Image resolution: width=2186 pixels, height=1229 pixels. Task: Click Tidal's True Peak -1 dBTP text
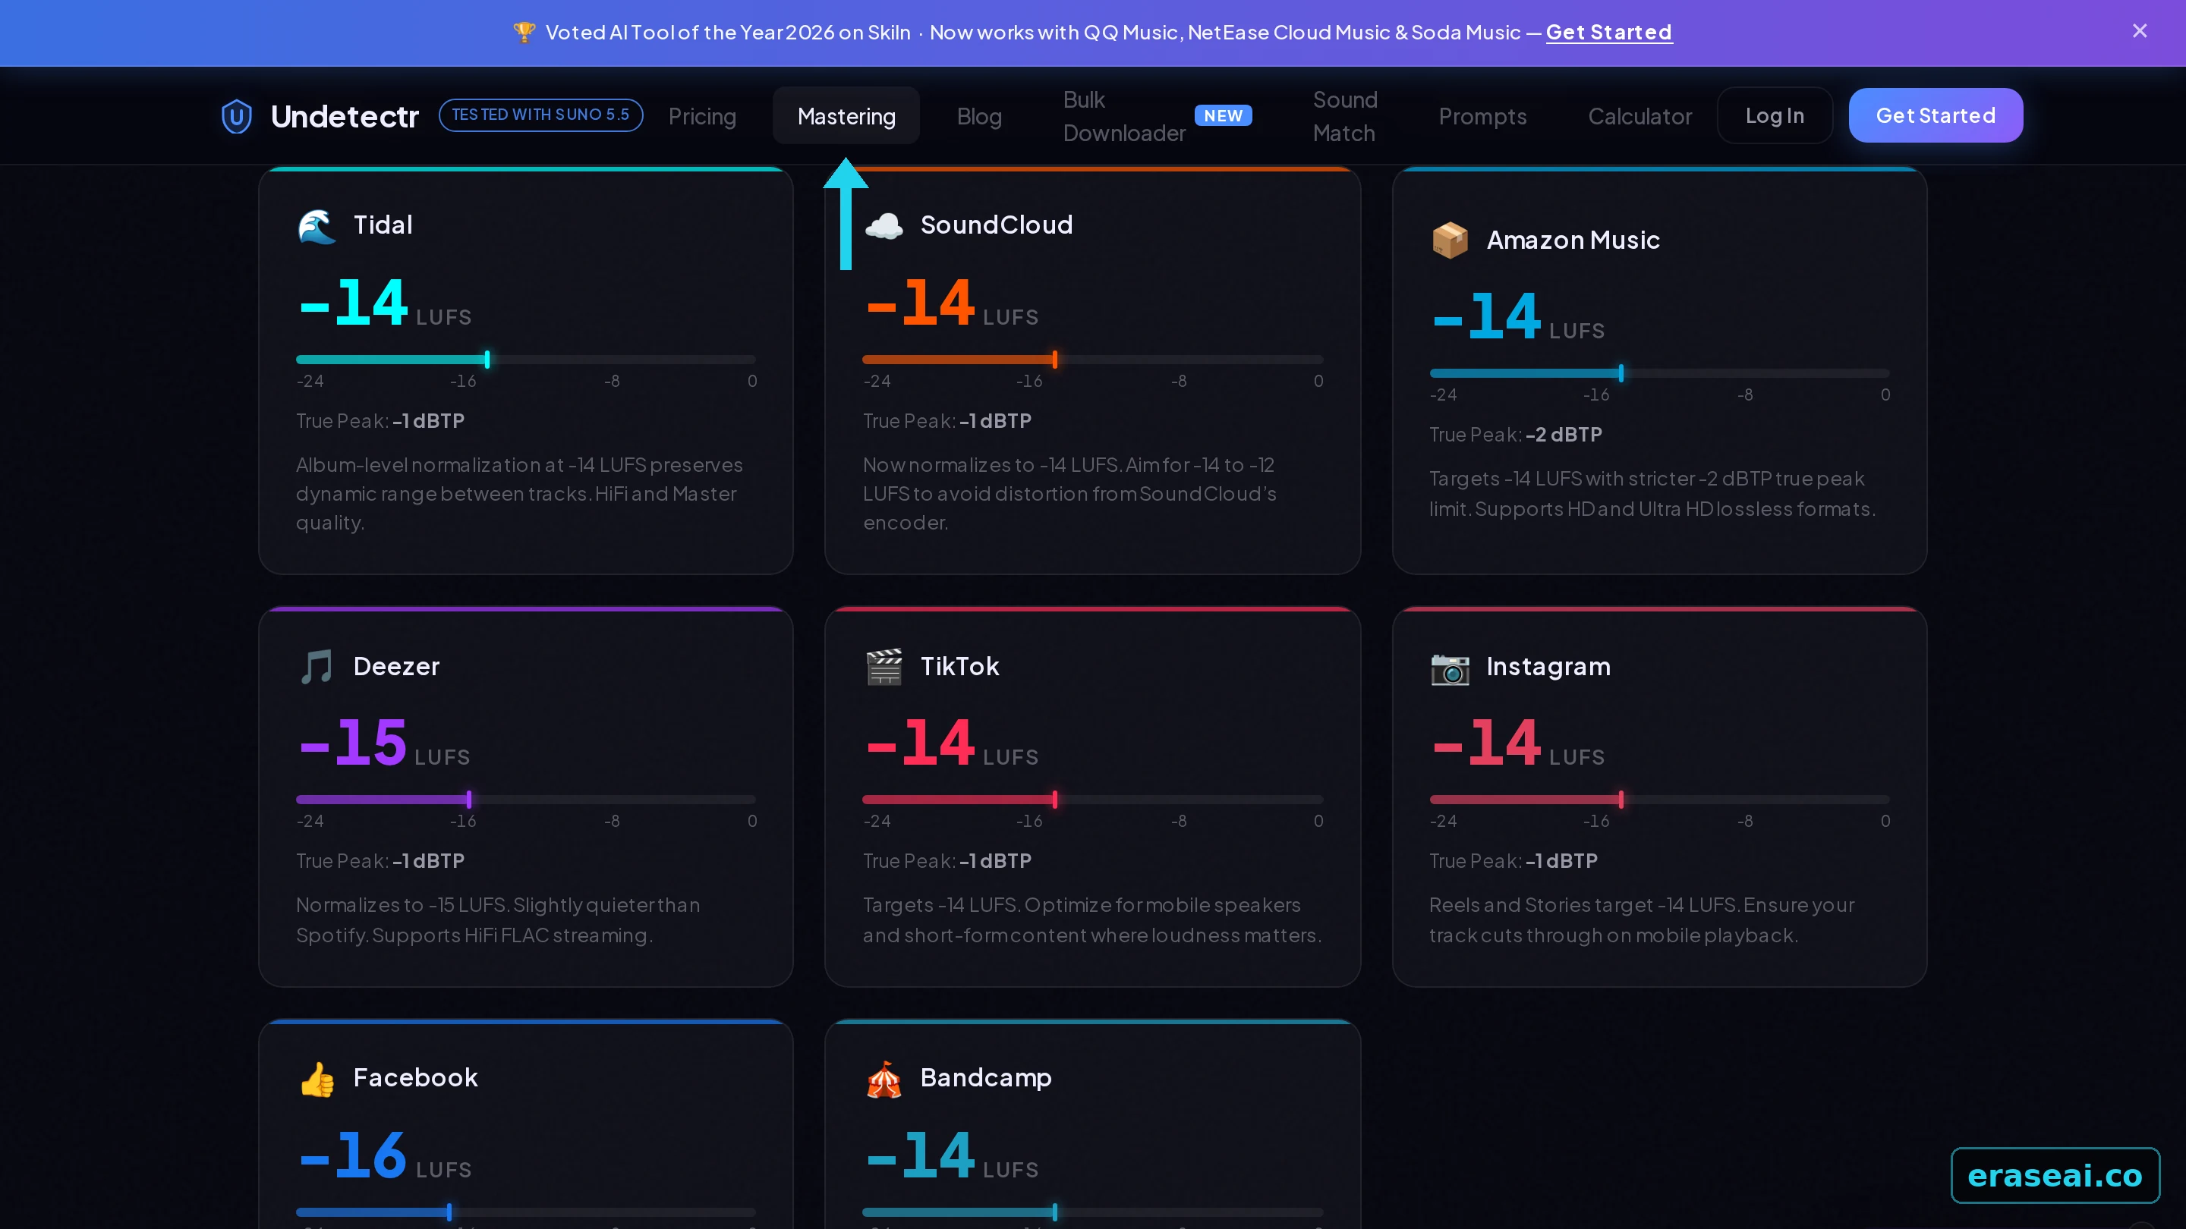pos(380,422)
